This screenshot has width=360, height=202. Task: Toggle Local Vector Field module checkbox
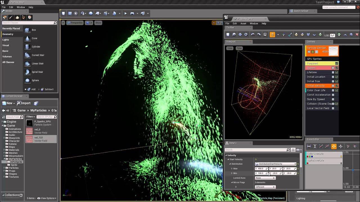[x=333, y=108]
